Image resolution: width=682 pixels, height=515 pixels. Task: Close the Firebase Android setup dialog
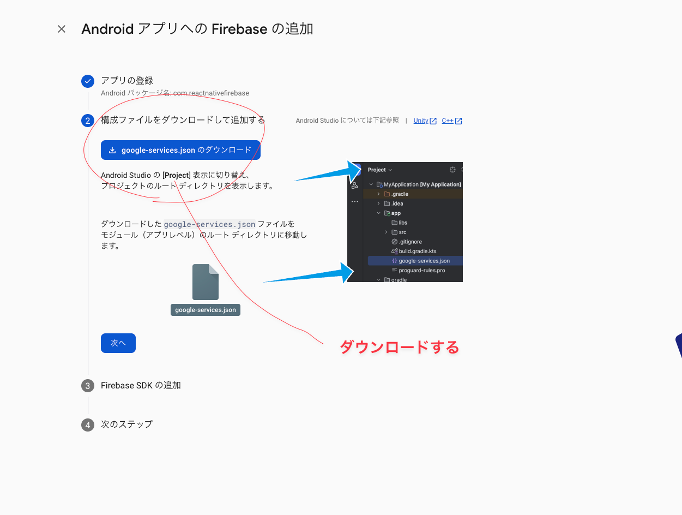pyautogui.click(x=62, y=29)
